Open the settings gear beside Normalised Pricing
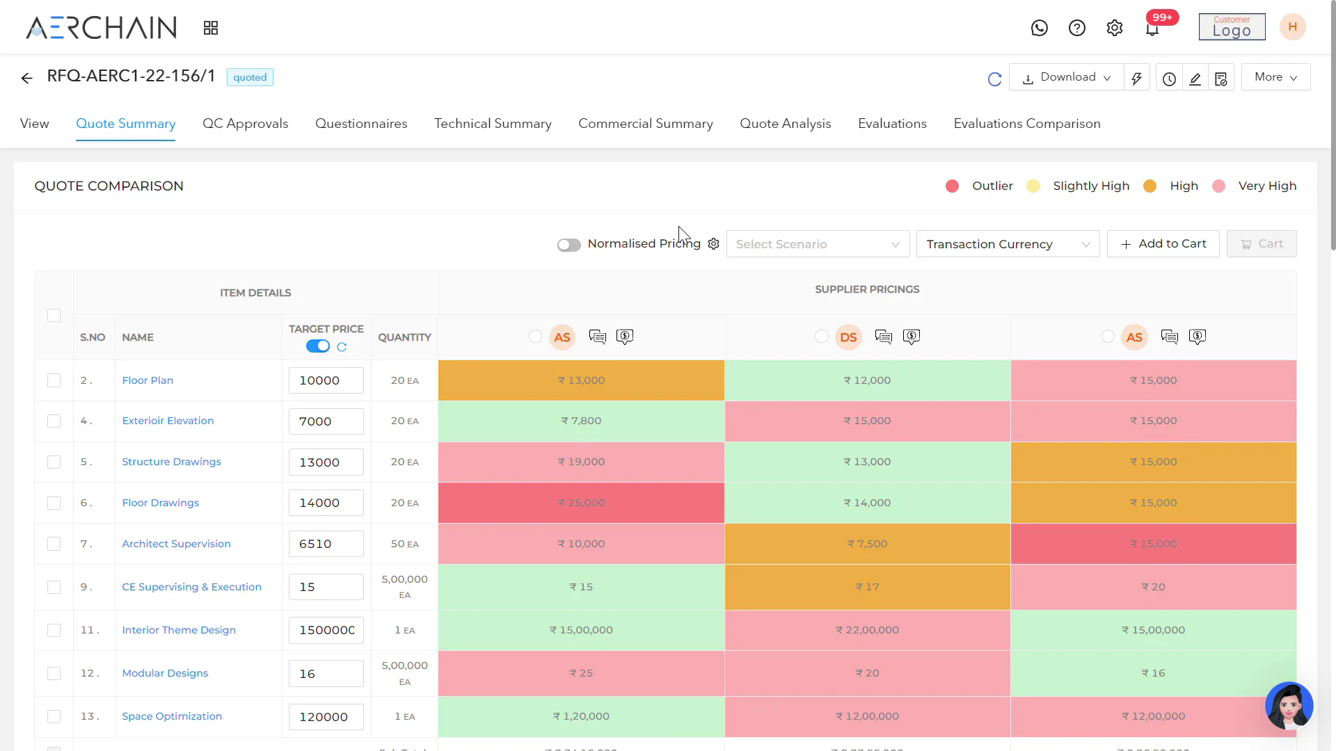Screen dimensions: 1336x751 click(x=714, y=244)
